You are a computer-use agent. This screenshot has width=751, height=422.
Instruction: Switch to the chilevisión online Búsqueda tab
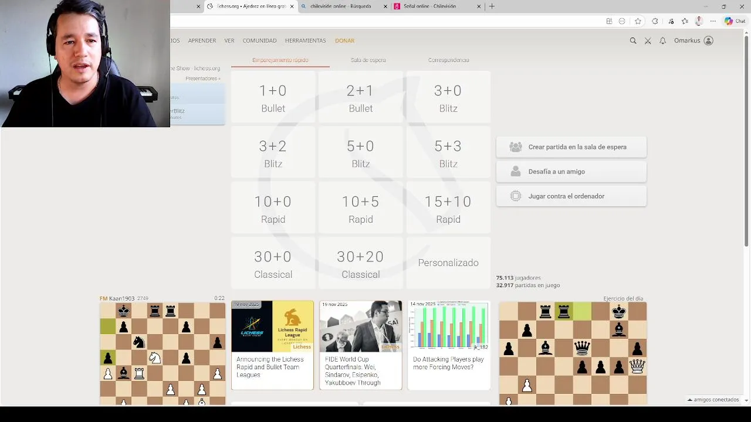tap(344, 6)
